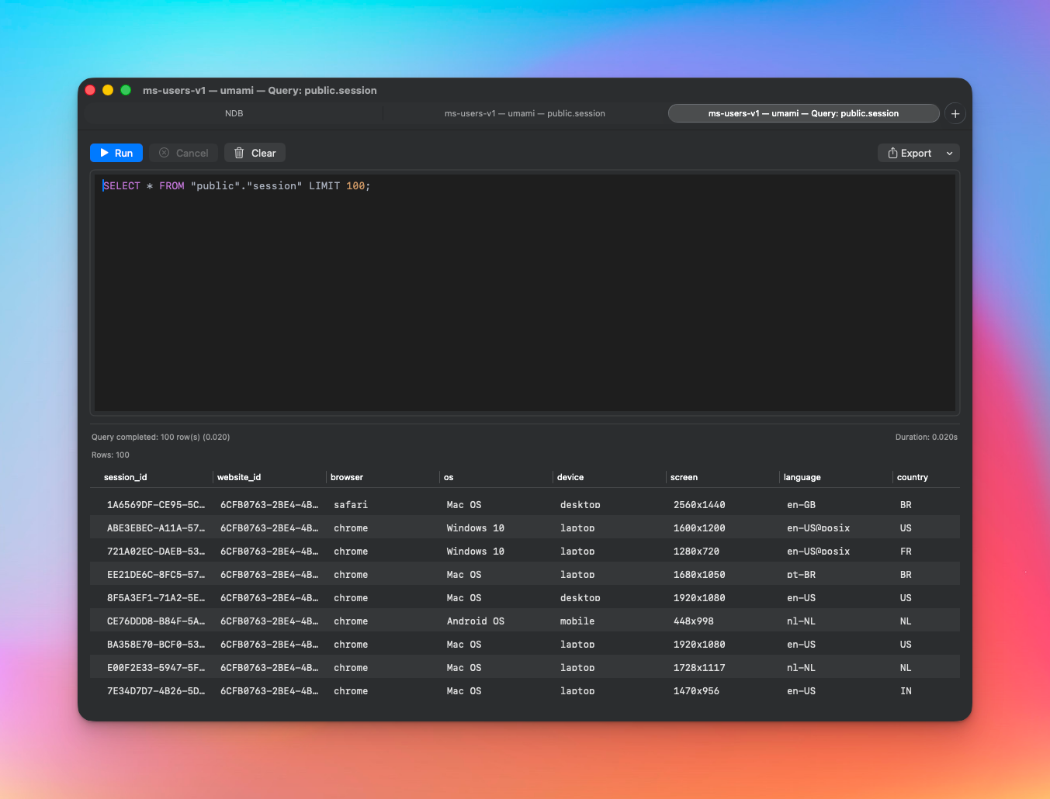Clear the query editor with trash button
The width and height of the screenshot is (1050, 799).
click(x=255, y=153)
